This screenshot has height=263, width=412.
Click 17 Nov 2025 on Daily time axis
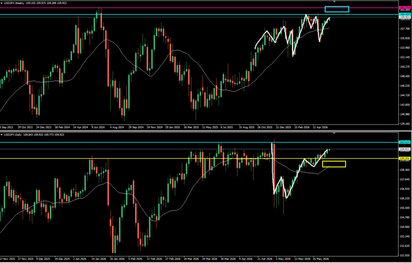click(x=7, y=259)
